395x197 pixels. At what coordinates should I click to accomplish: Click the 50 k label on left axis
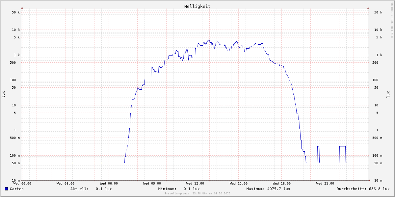(x=16, y=12)
